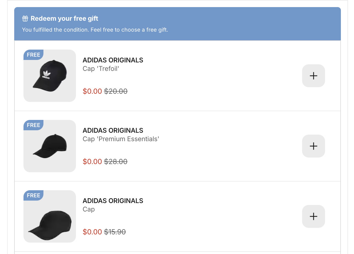Click the red $0.00 price for Trefoil cap

(x=92, y=91)
